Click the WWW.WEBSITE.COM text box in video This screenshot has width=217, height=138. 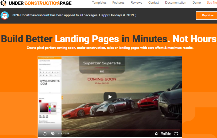[50, 85]
